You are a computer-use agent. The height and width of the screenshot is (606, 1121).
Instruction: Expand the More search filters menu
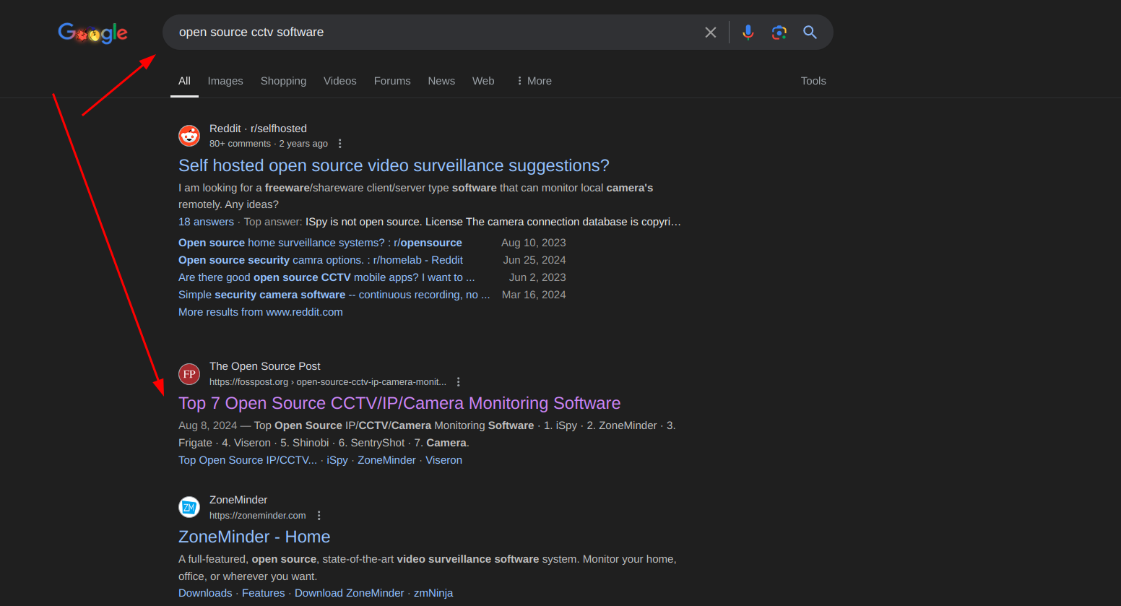pyautogui.click(x=534, y=81)
